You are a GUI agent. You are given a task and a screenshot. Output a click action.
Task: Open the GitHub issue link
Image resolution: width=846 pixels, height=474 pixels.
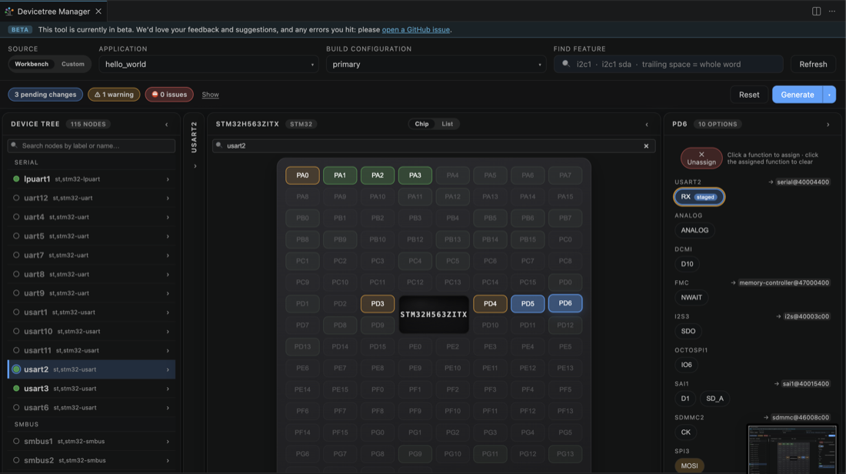click(415, 30)
